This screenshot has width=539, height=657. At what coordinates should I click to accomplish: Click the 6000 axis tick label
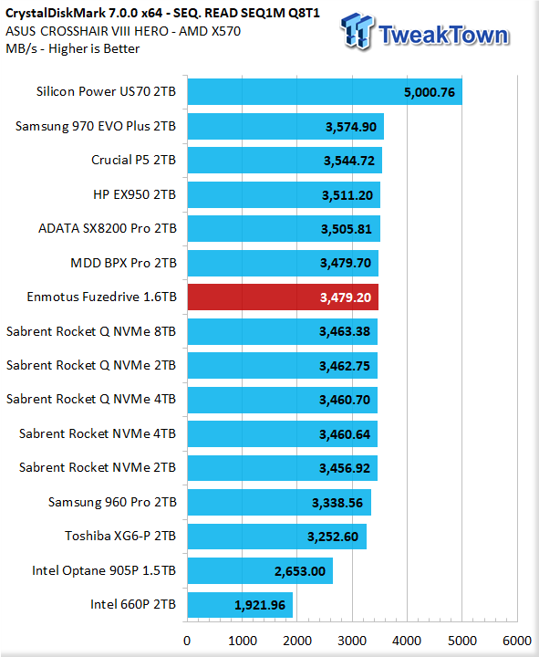(x=517, y=641)
